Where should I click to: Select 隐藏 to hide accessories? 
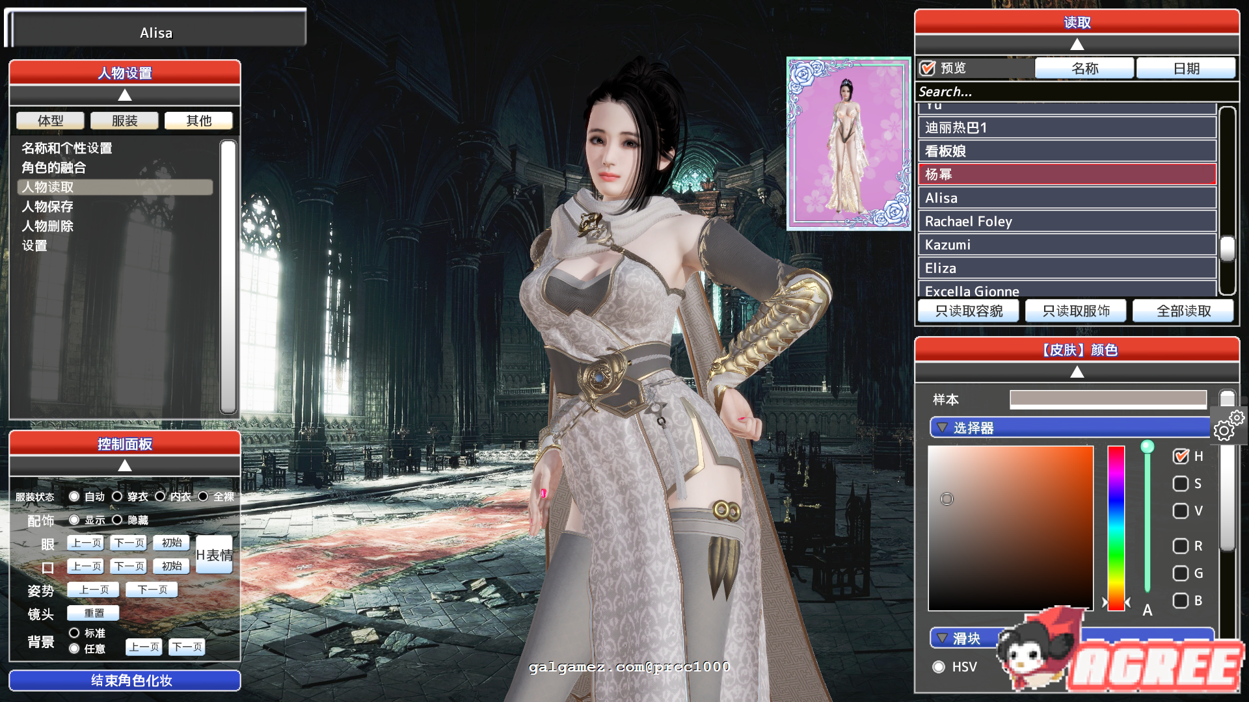[118, 520]
